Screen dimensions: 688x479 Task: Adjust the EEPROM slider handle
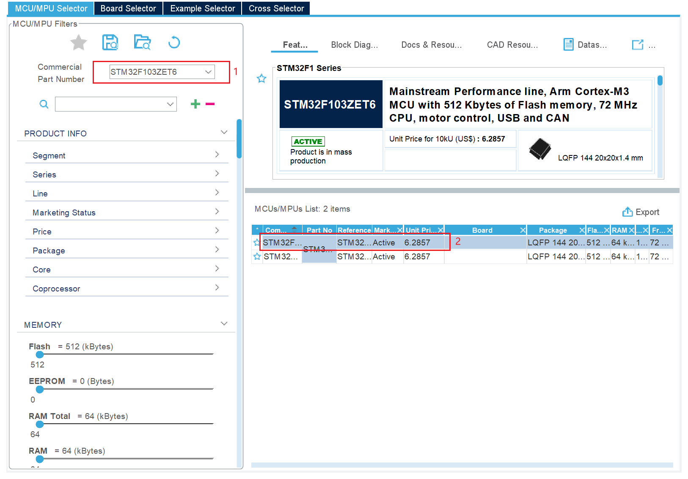(40, 389)
